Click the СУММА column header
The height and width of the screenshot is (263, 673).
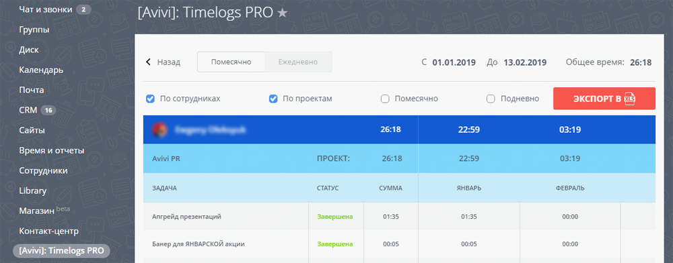[x=390, y=188]
